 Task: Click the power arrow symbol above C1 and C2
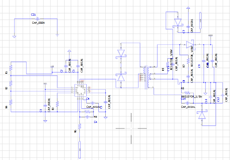point(69,51)
